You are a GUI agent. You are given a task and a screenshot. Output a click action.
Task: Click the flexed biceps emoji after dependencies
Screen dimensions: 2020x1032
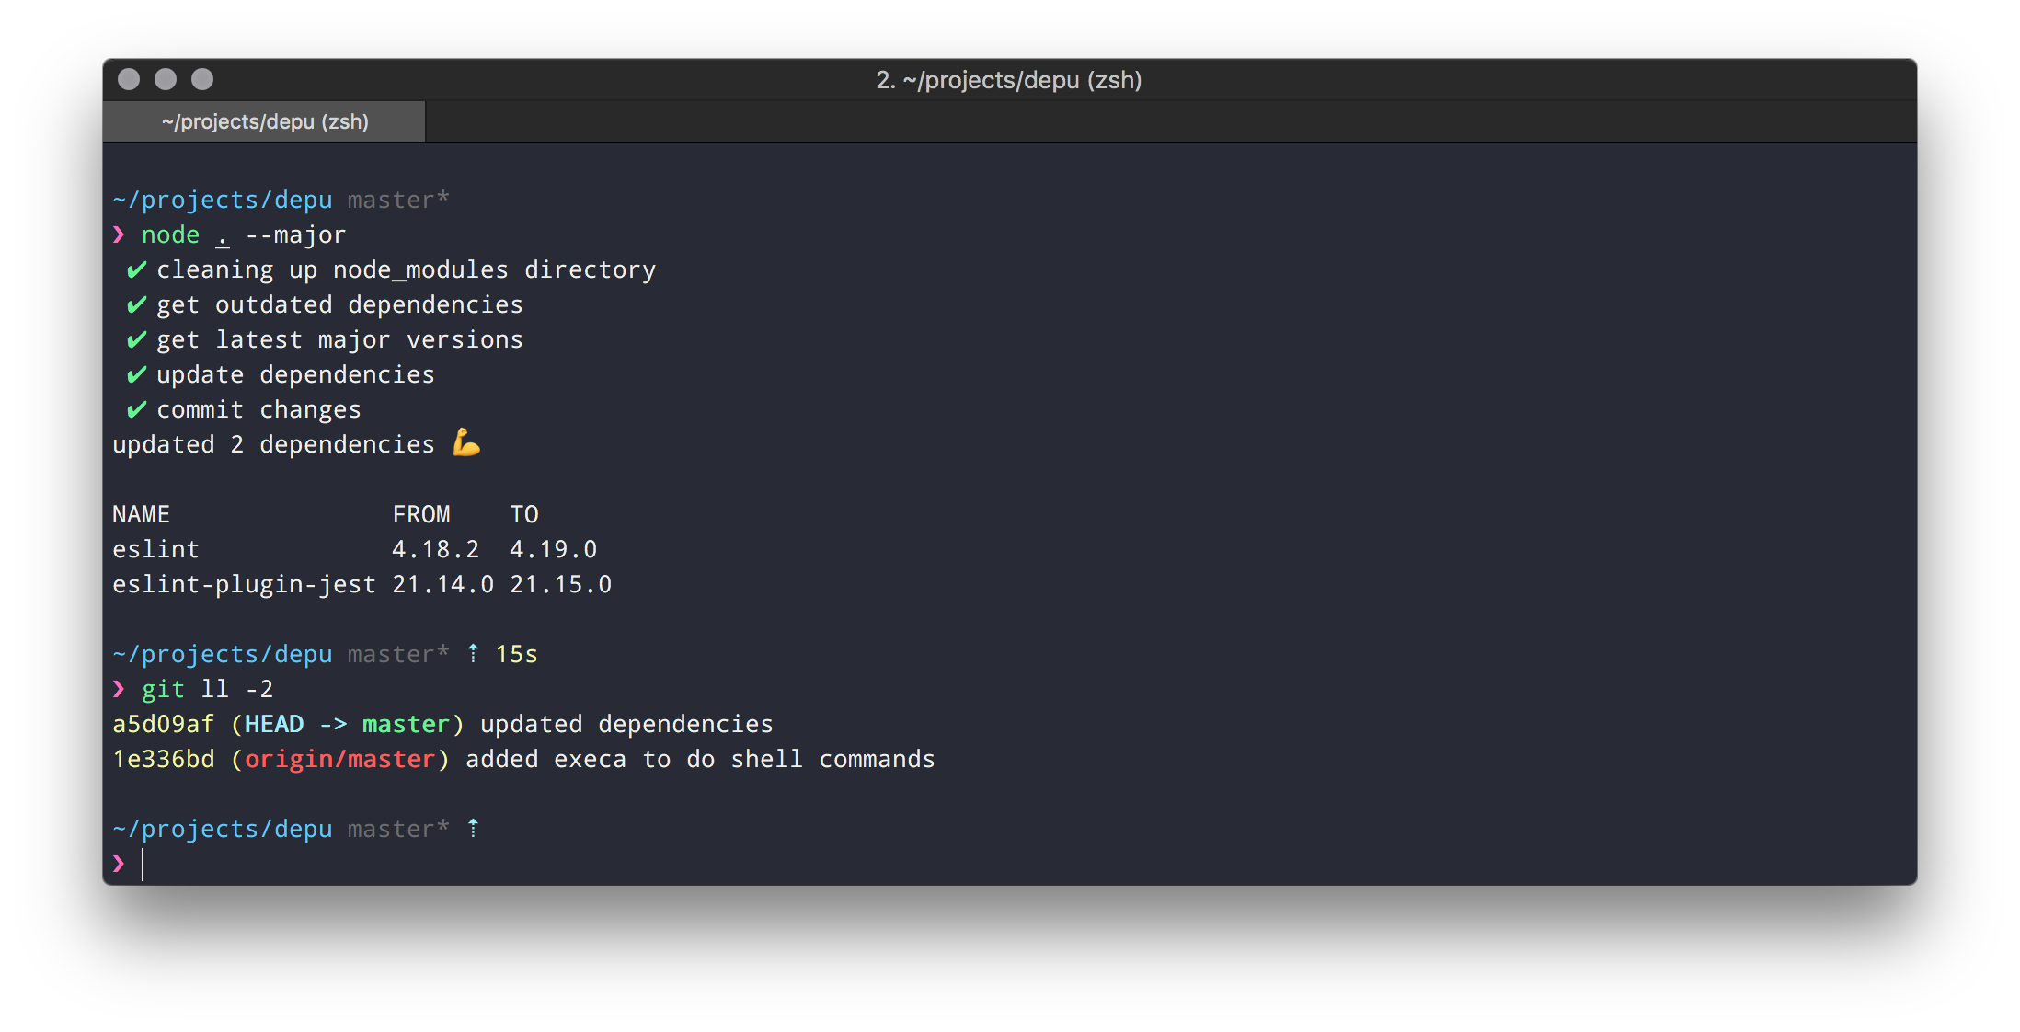466,443
